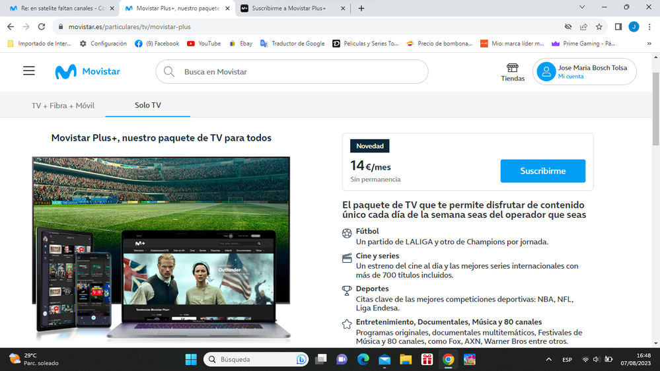
Task: Click the Novedad badge
Action: [x=369, y=146]
